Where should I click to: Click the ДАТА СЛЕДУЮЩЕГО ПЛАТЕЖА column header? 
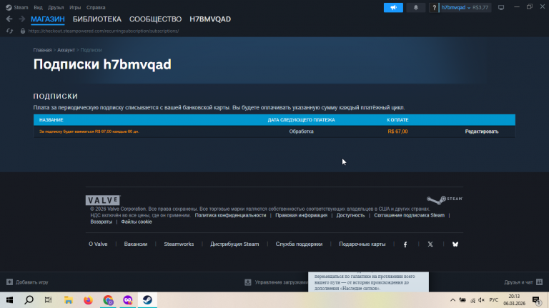point(301,120)
